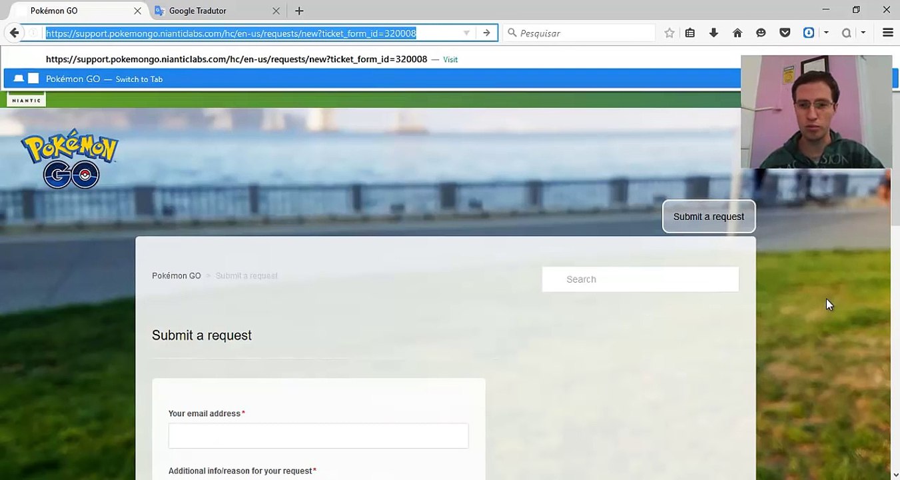Viewport: 900px width, 480px height.
Task: Click the Your email address label
Action: pyautogui.click(x=205, y=413)
